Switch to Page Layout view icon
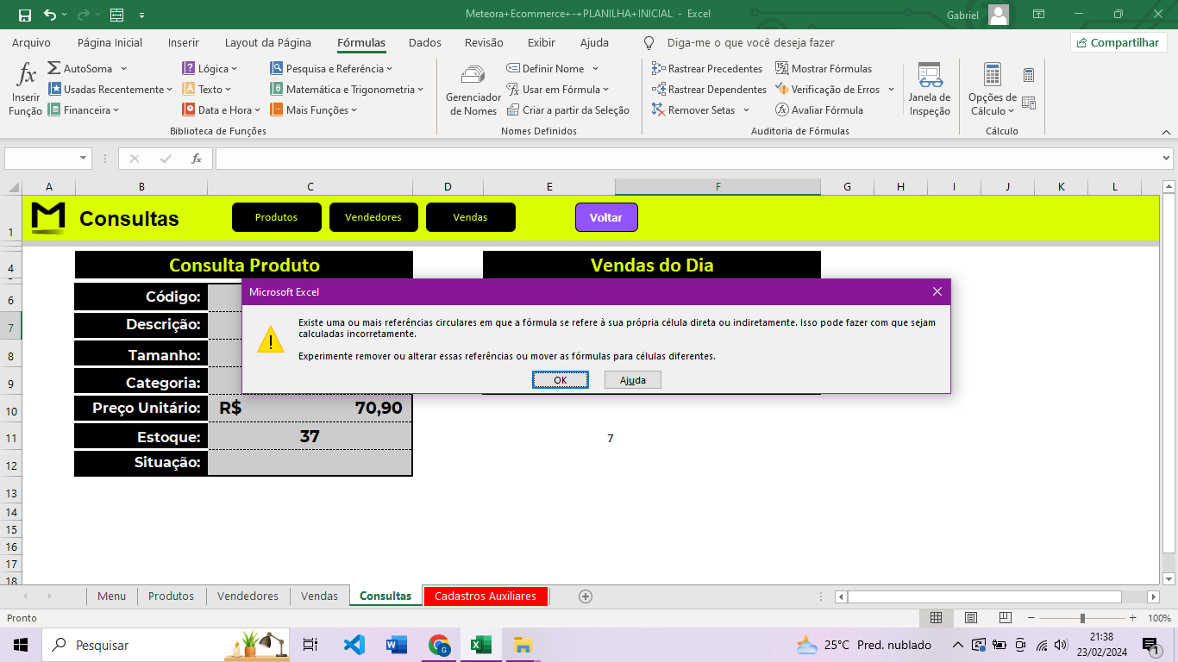The height and width of the screenshot is (662, 1178). (x=971, y=618)
